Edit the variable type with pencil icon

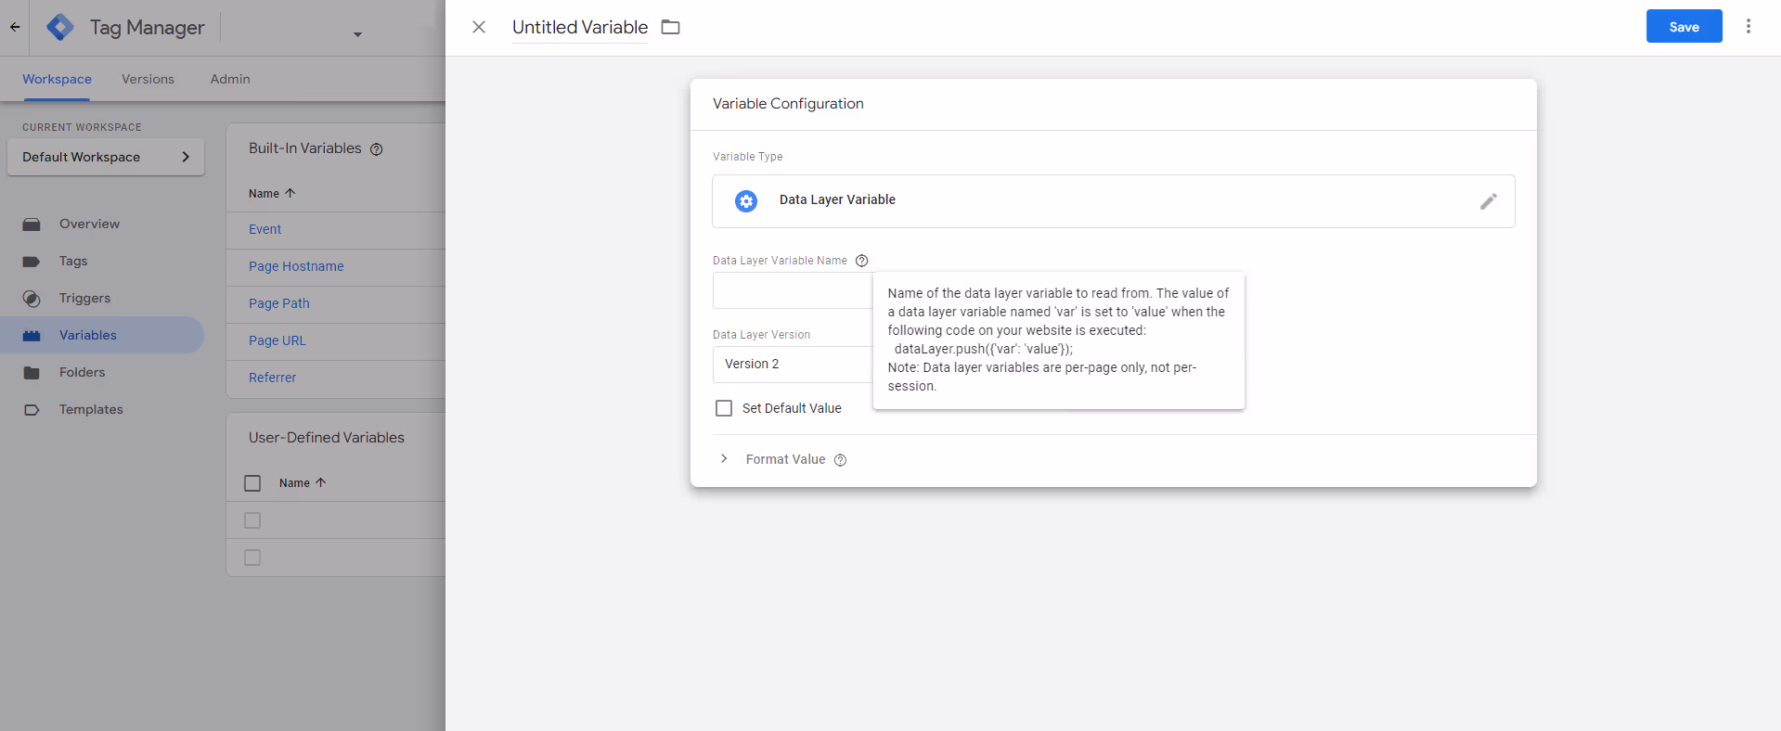pyautogui.click(x=1489, y=201)
